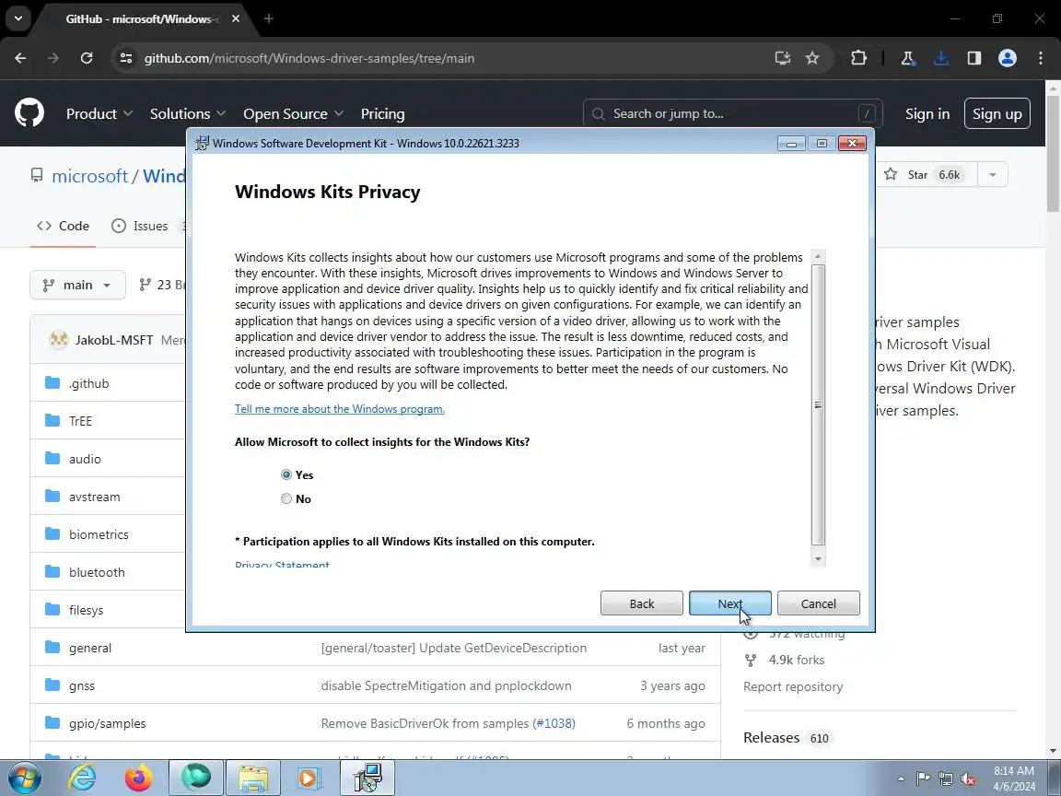Switch to the Issues tab

point(140,226)
